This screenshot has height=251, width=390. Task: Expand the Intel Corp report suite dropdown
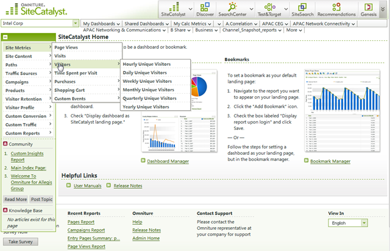tap(76, 23)
